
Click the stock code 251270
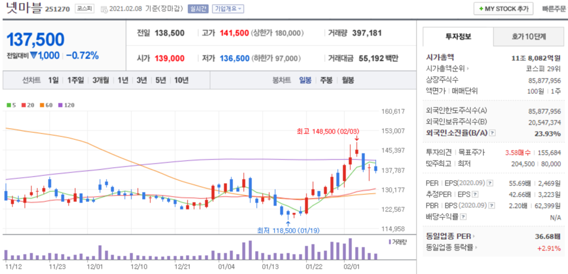(x=57, y=9)
